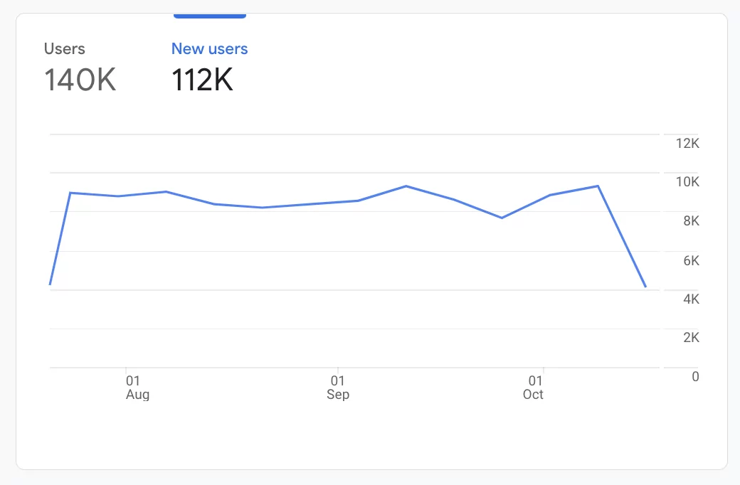Image resolution: width=740 pixels, height=485 pixels.
Task: Click the mid-September peak on the line
Action: coord(406,186)
